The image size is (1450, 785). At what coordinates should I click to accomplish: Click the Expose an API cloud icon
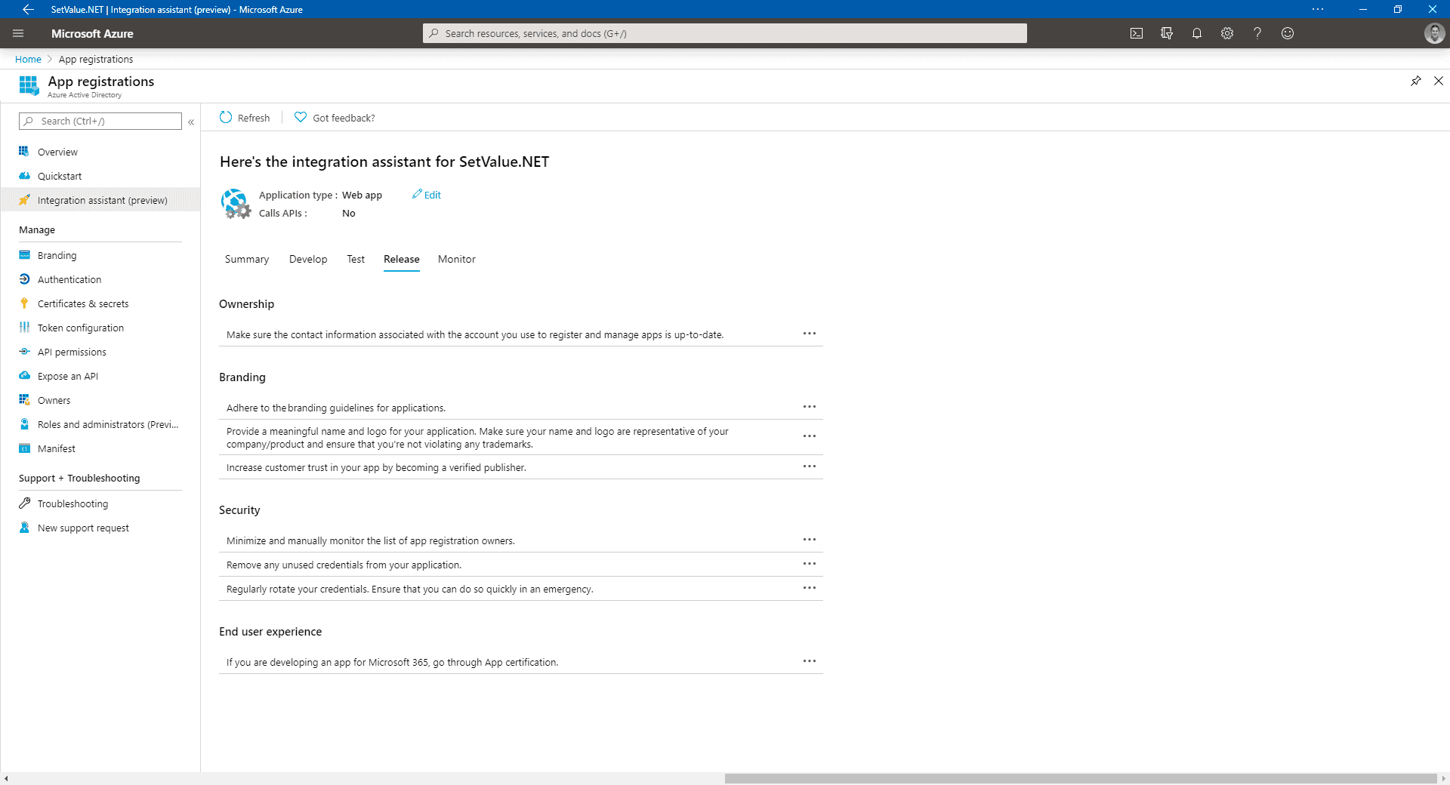[x=24, y=375]
